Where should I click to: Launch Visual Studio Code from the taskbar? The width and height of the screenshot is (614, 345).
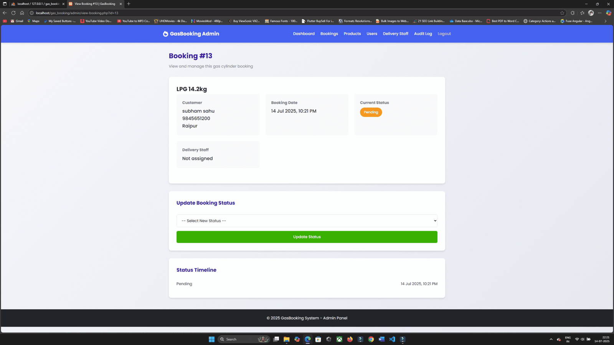(392, 339)
